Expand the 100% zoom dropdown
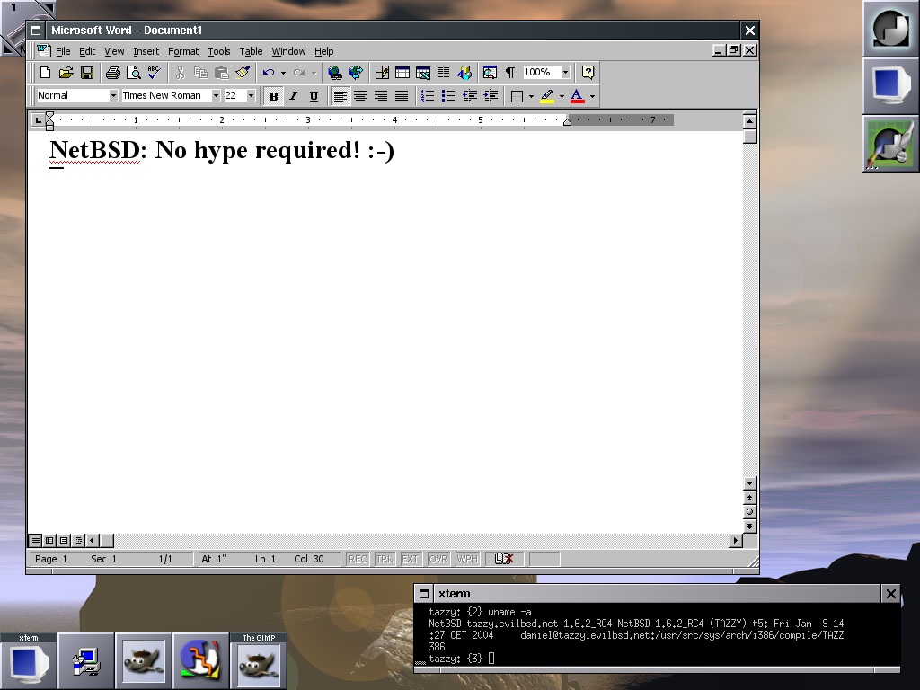 point(566,72)
